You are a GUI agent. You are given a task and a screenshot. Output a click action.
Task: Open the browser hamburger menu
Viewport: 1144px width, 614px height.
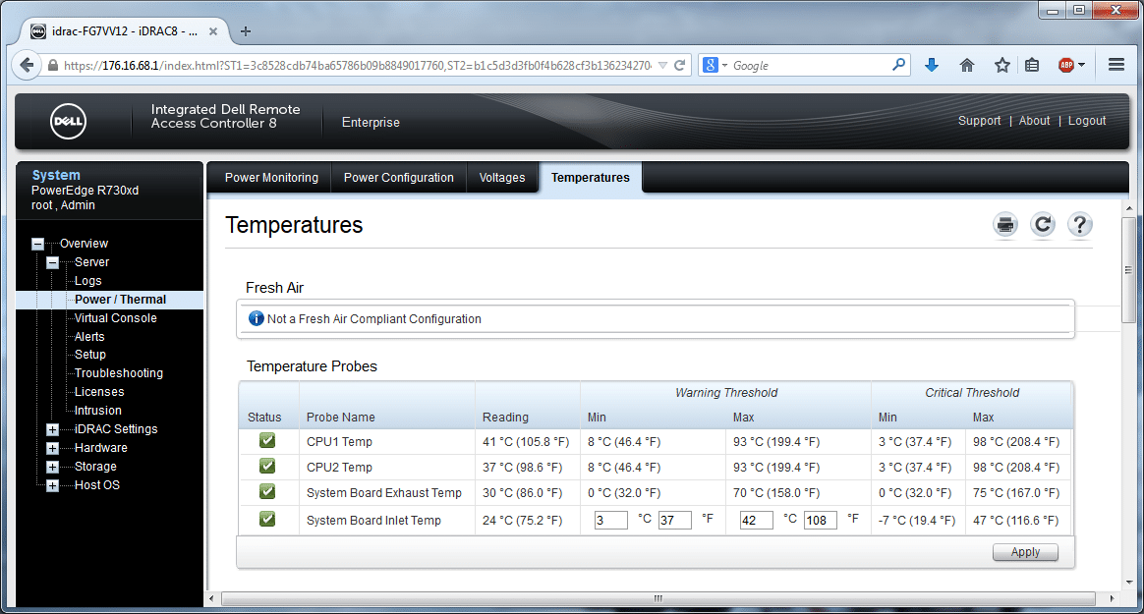click(1115, 65)
